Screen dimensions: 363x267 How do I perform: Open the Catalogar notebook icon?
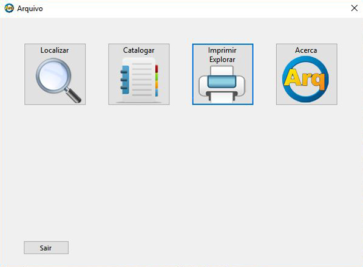[139, 80]
